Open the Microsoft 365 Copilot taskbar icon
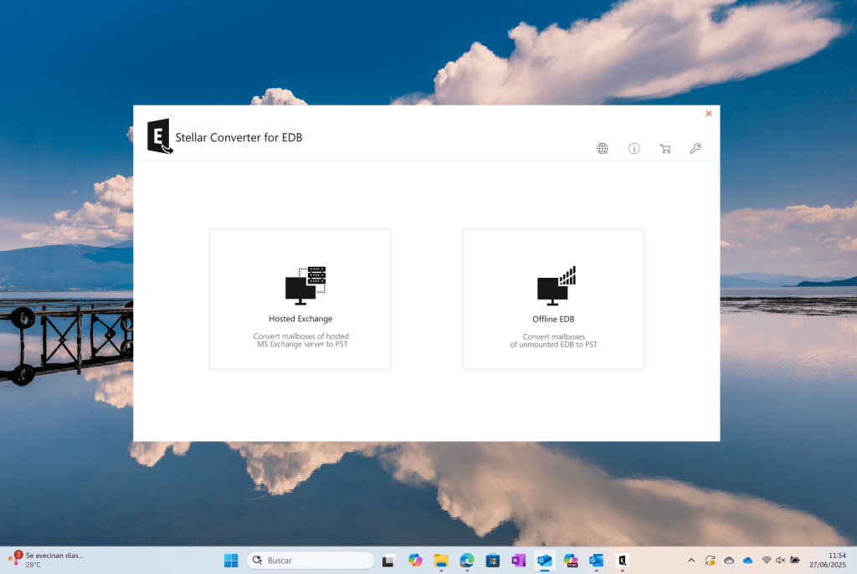 tap(571, 561)
